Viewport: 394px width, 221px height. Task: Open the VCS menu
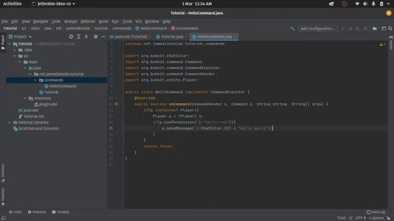138,21
